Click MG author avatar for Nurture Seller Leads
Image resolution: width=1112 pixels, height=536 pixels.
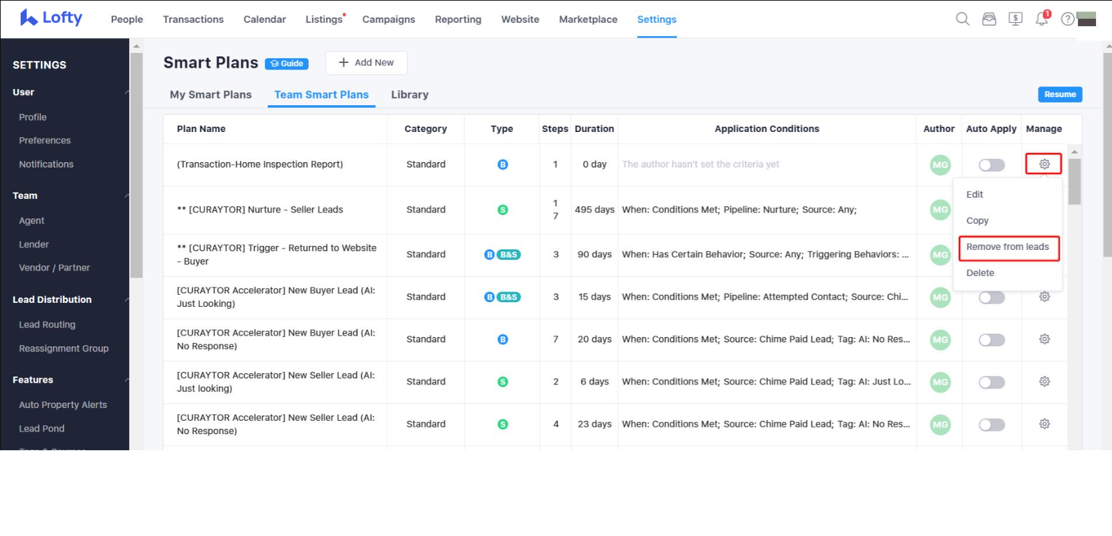coord(940,210)
